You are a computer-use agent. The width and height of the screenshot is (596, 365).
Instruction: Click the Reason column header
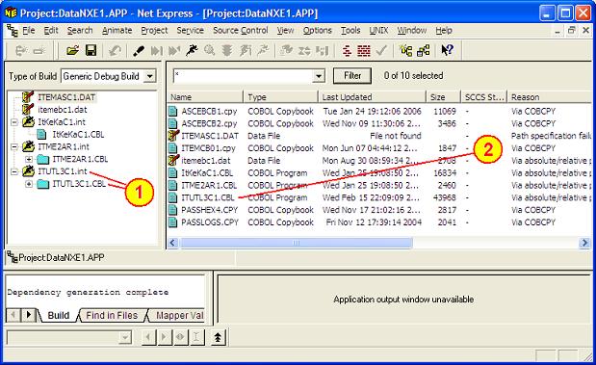click(549, 97)
